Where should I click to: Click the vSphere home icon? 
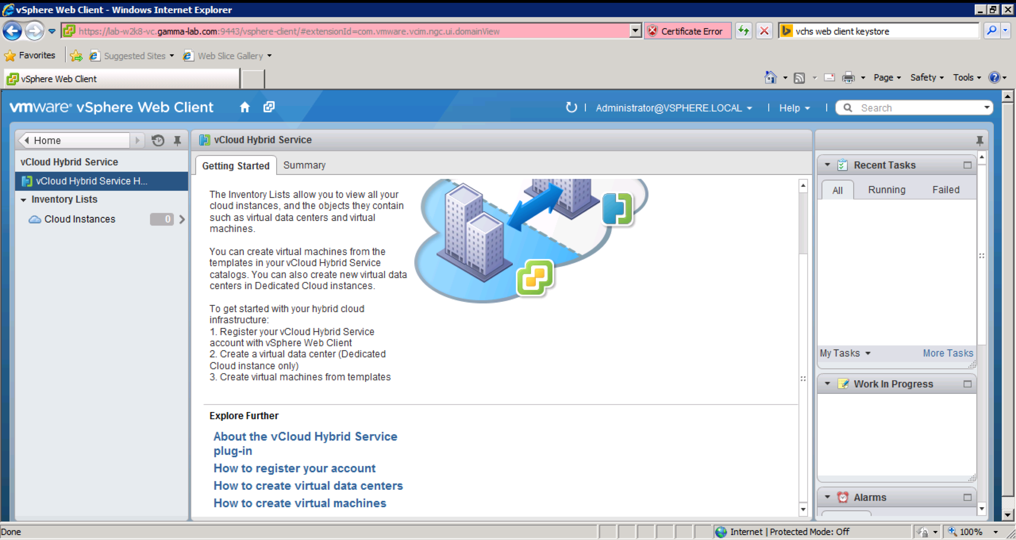pos(244,107)
